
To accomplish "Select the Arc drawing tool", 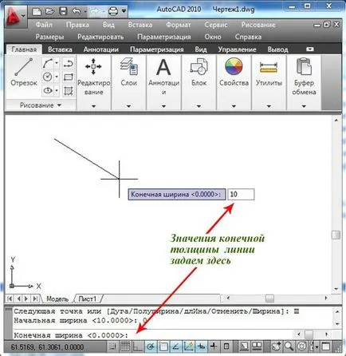I will click(48, 63).
